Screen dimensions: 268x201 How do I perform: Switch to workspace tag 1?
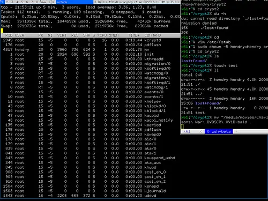tap(2, 2)
